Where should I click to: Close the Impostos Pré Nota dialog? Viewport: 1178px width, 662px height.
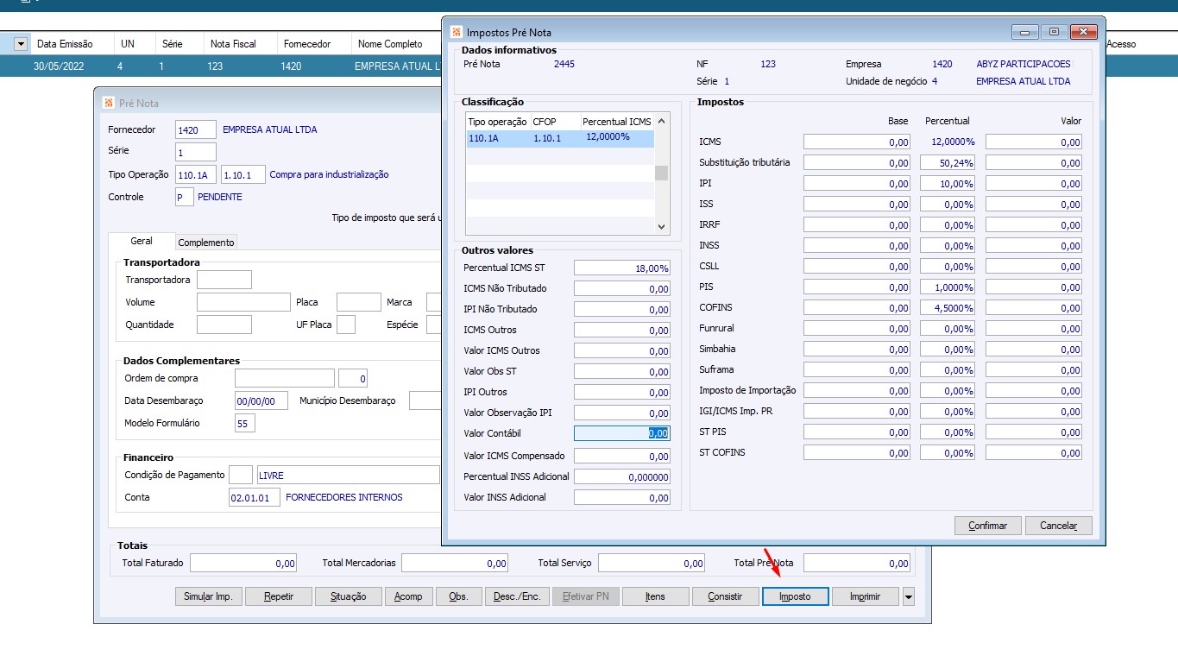coord(1083,32)
